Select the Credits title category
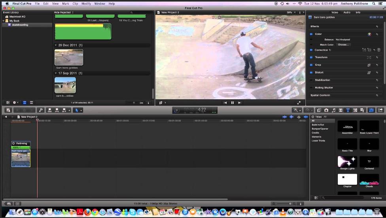This screenshot has height=218, width=386. tap(315, 133)
